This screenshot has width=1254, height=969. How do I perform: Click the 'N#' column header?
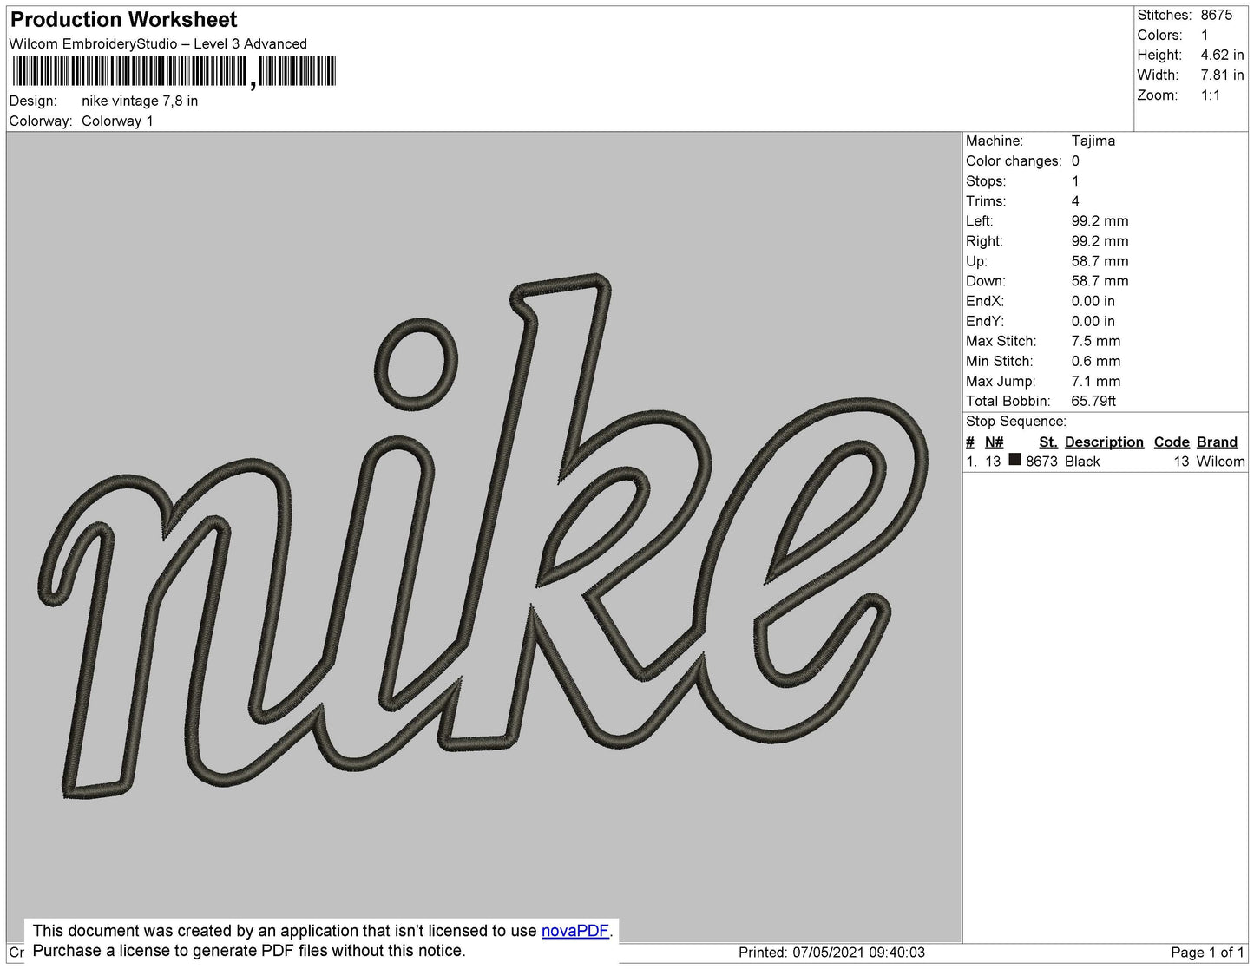point(994,442)
